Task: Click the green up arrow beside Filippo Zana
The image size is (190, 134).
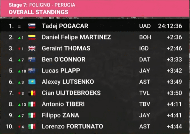Action: [x=19, y=116]
